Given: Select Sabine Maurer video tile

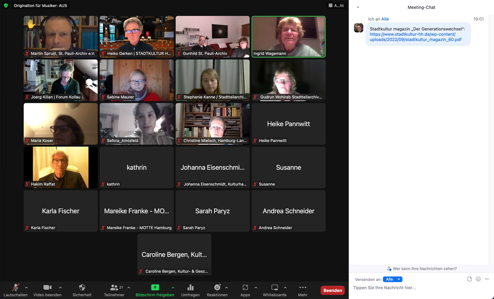Looking at the screenshot, I should tap(137, 80).
